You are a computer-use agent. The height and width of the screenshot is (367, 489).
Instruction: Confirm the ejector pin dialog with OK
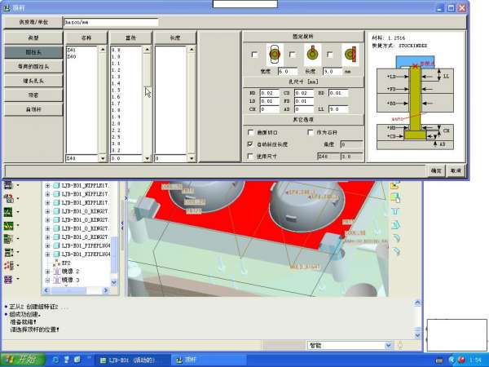pyautogui.click(x=436, y=170)
